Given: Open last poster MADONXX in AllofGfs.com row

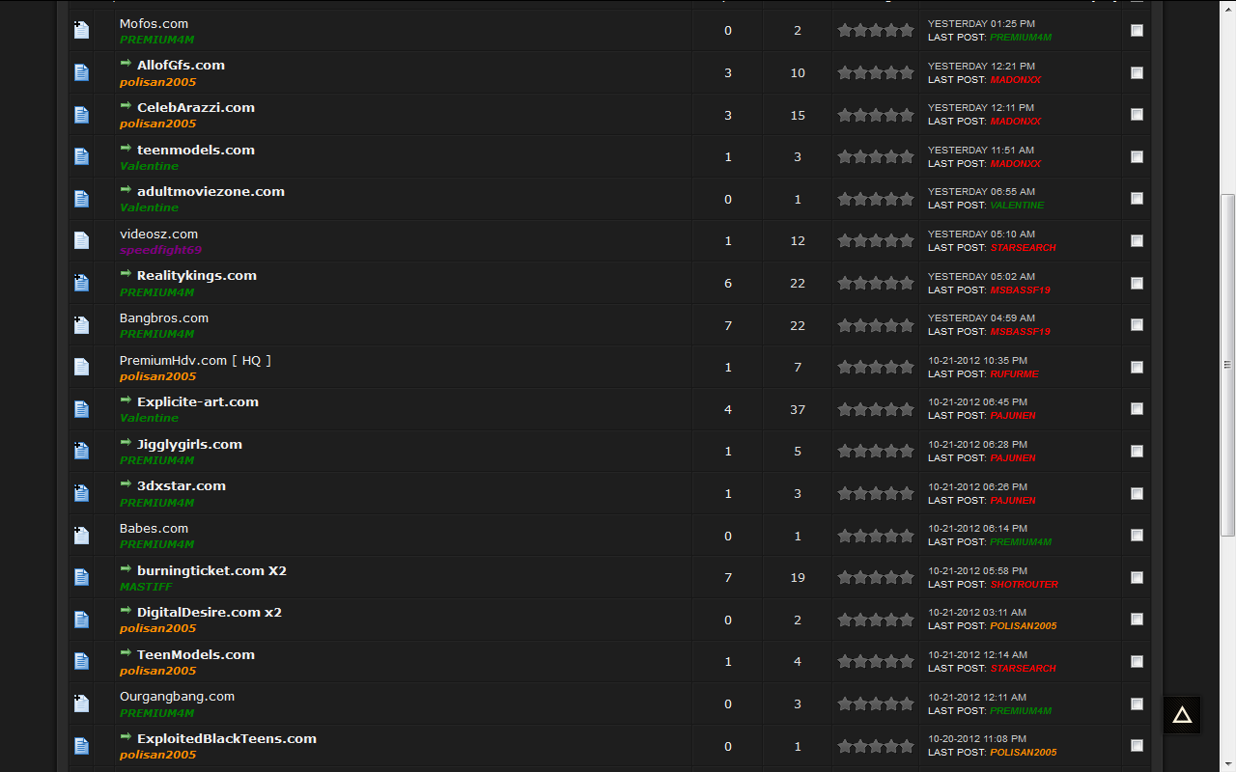Looking at the screenshot, I should tap(1015, 79).
